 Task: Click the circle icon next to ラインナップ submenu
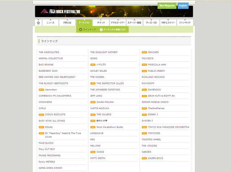(80, 29)
